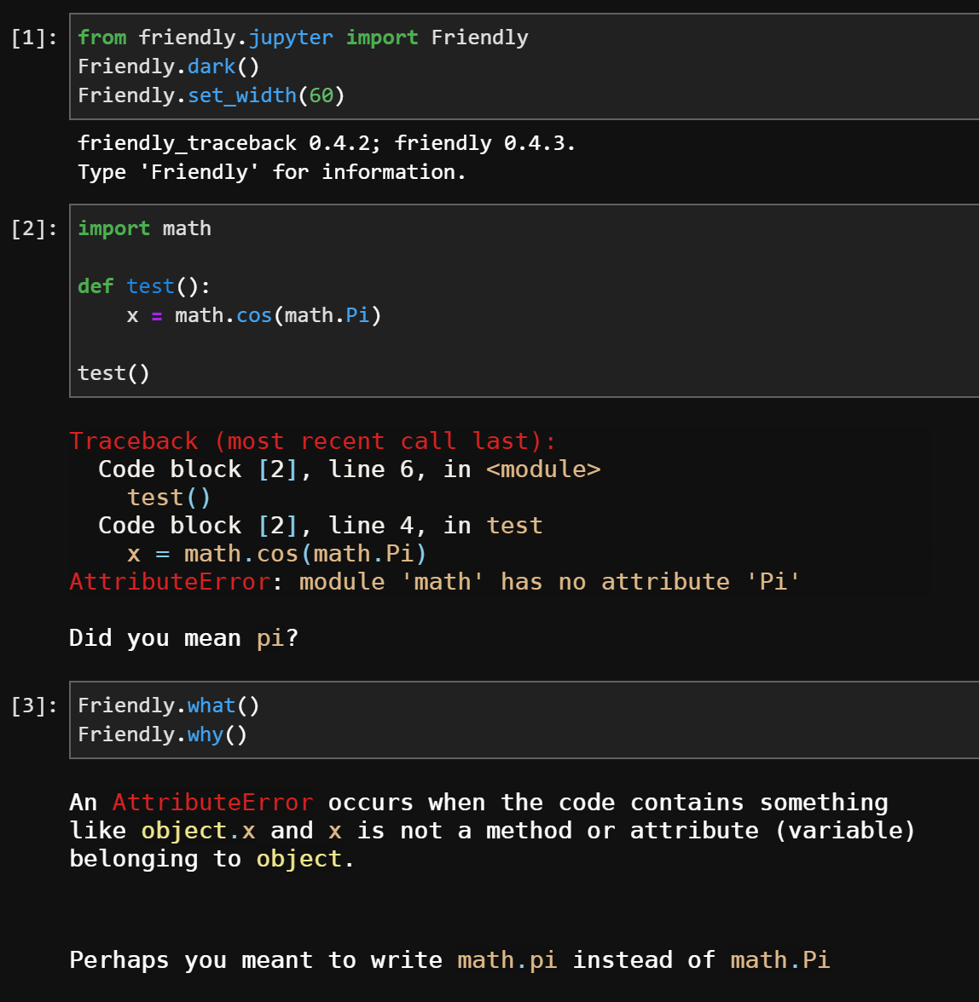979x1002 pixels.
Task: Click the 'Friendly.why()' line
Action: coord(162,734)
